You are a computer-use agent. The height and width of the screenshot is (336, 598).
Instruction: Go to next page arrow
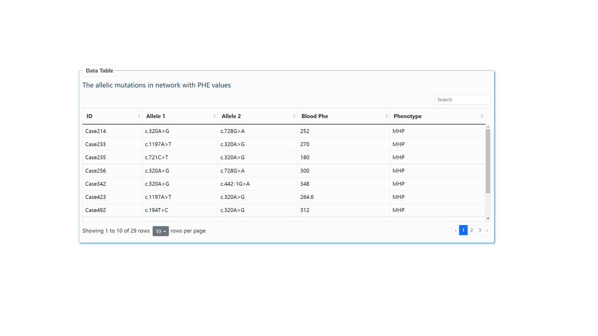click(487, 230)
